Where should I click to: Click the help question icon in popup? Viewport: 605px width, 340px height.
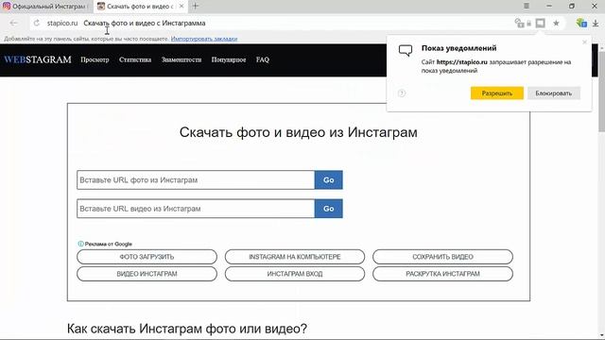402,93
